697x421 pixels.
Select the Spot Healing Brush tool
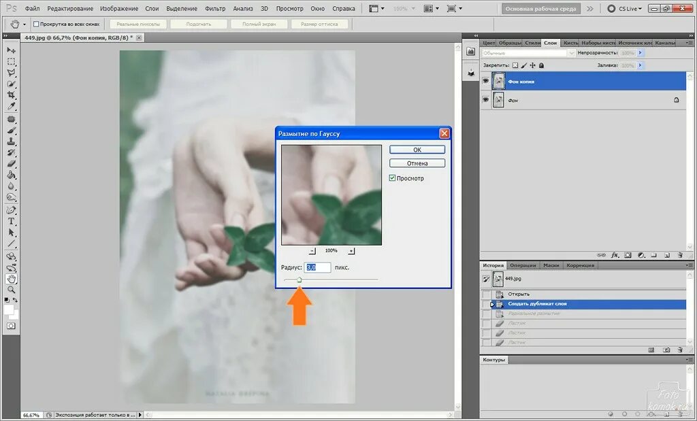pyautogui.click(x=11, y=120)
